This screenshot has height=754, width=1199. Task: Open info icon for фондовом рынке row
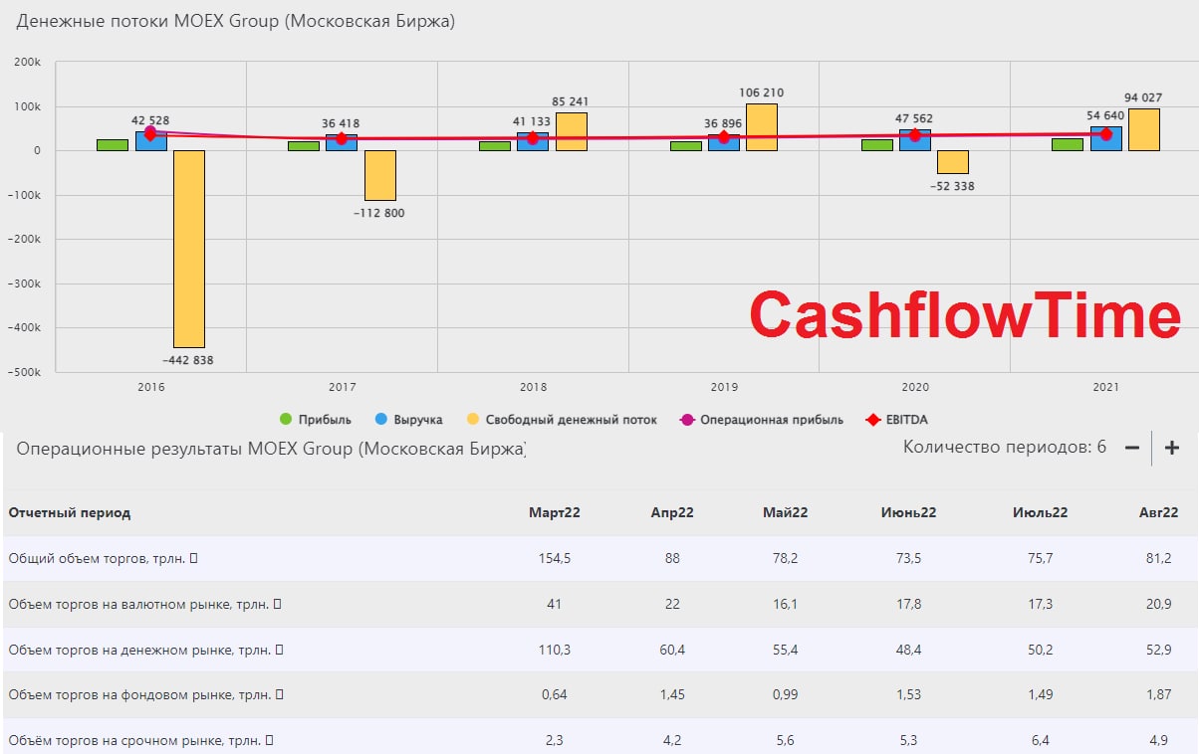[x=279, y=694]
